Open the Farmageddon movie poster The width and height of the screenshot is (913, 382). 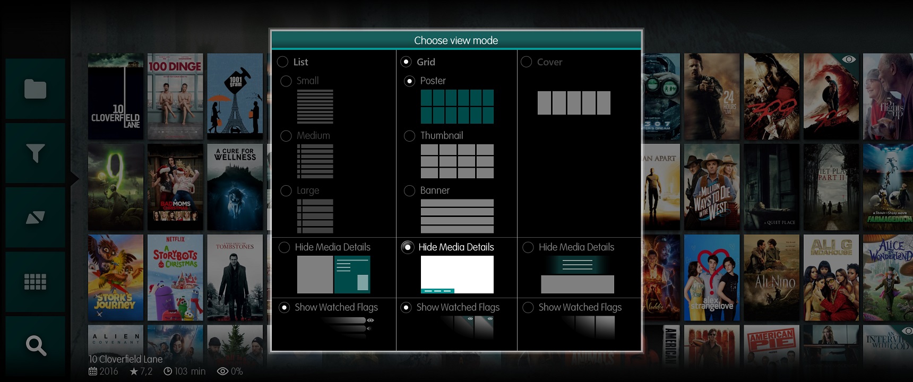(x=888, y=187)
